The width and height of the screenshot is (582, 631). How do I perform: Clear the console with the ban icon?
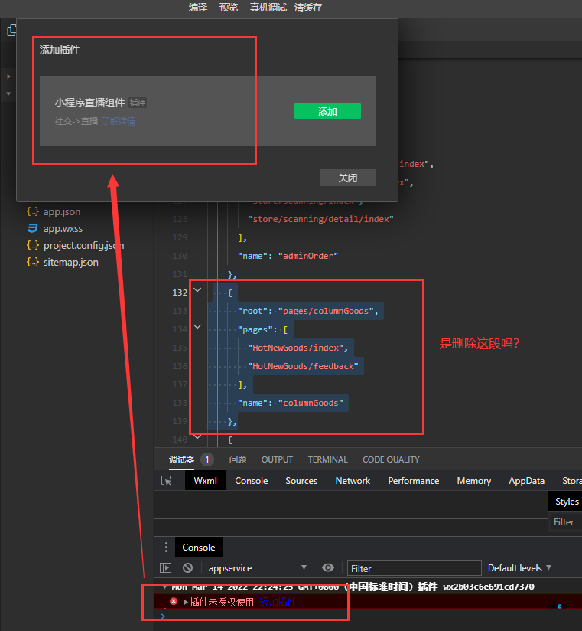pos(187,567)
